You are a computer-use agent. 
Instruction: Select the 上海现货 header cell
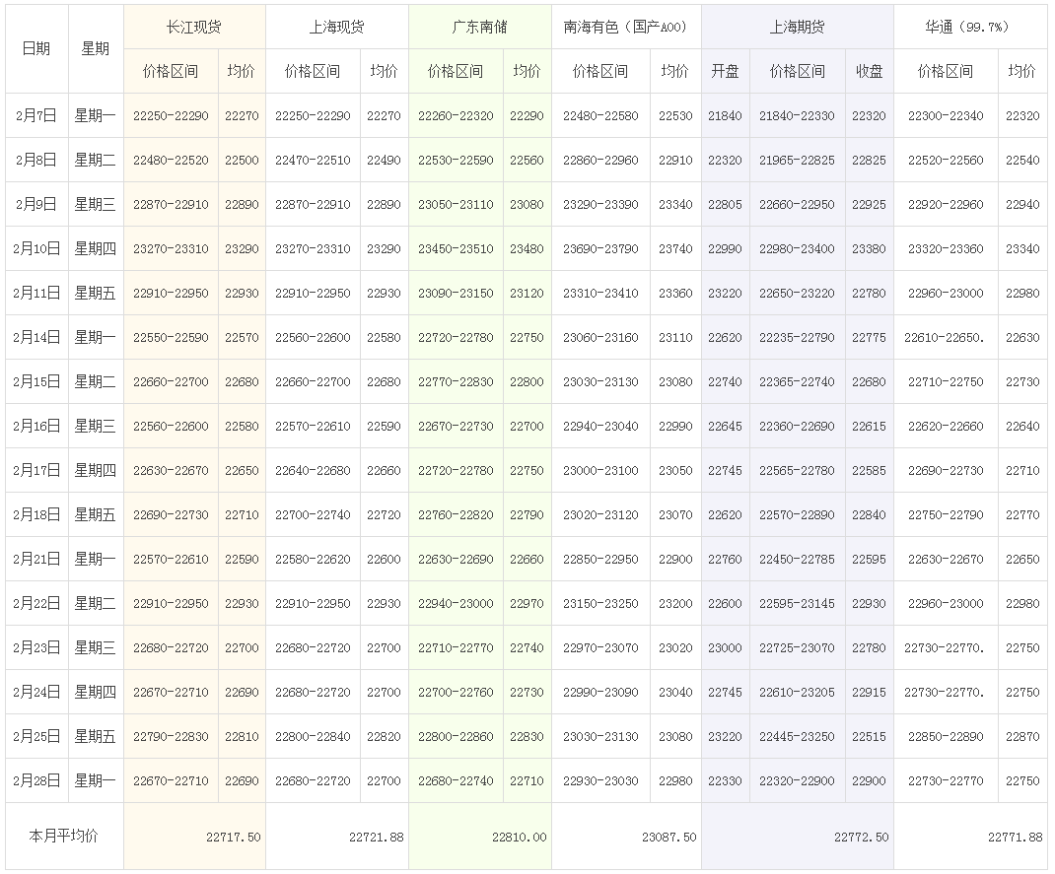click(x=336, y=28)
